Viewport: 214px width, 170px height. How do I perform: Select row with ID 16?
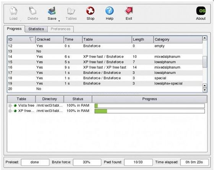[x=105, y=67]
